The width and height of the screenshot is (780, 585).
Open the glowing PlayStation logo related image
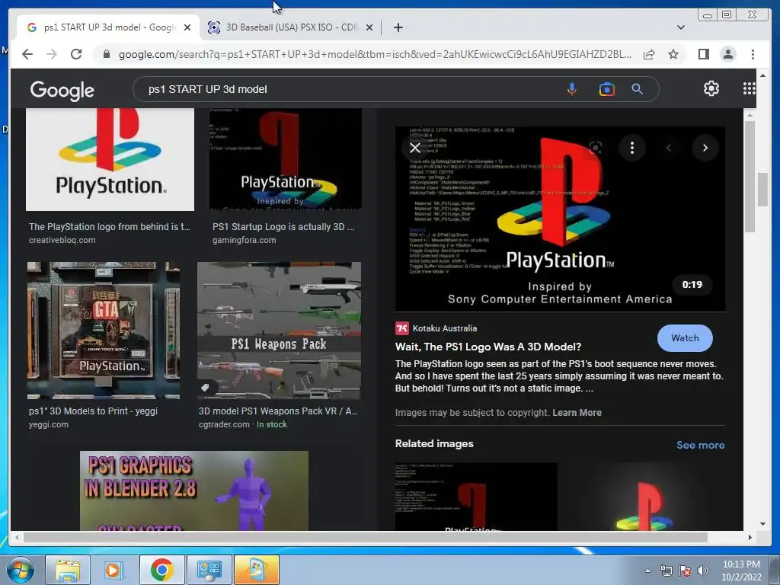pyautogui.click(x=644, y=497)
